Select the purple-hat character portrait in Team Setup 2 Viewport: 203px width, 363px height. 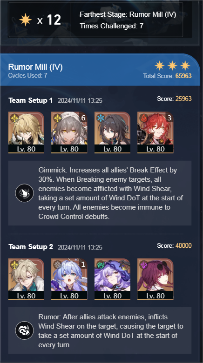tap(112, 279)
